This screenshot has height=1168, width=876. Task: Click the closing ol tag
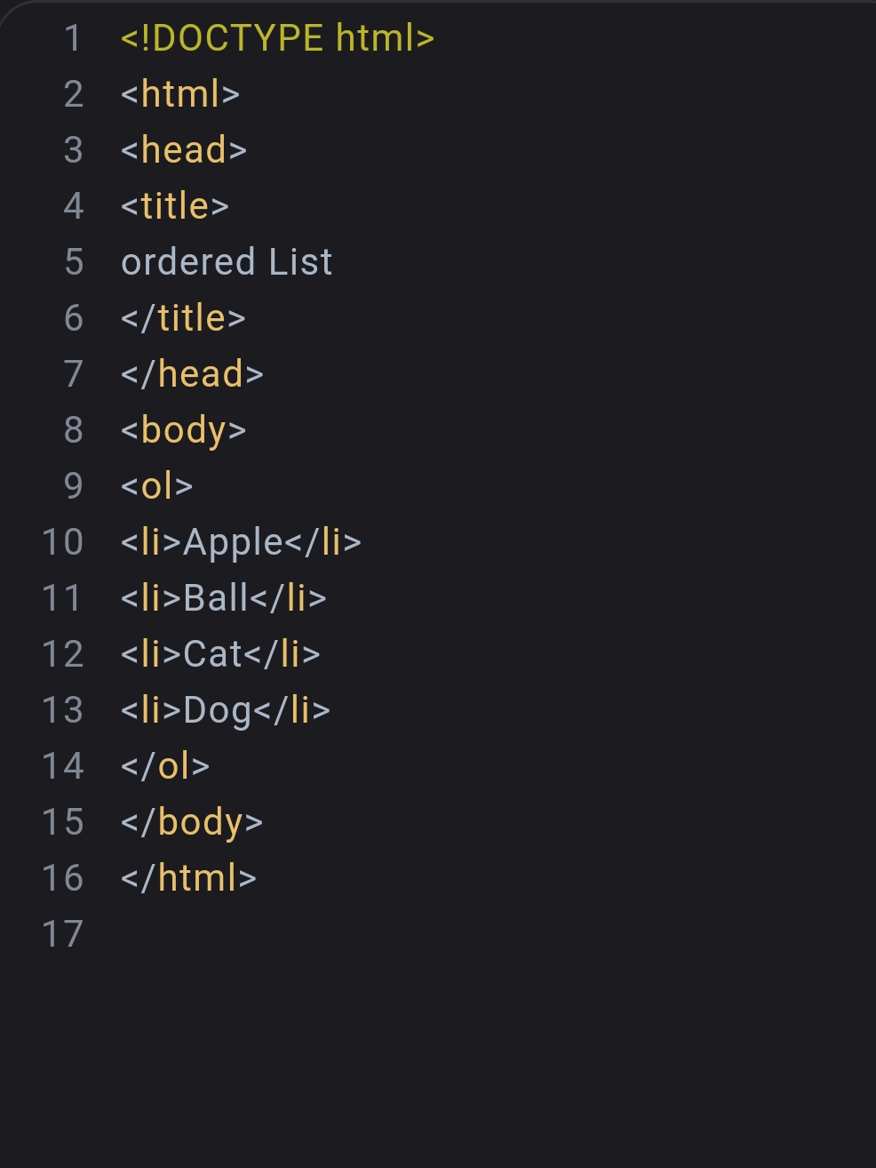coord(165,766)
